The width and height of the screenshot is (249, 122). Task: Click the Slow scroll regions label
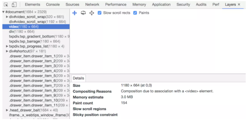click(89, 109)
